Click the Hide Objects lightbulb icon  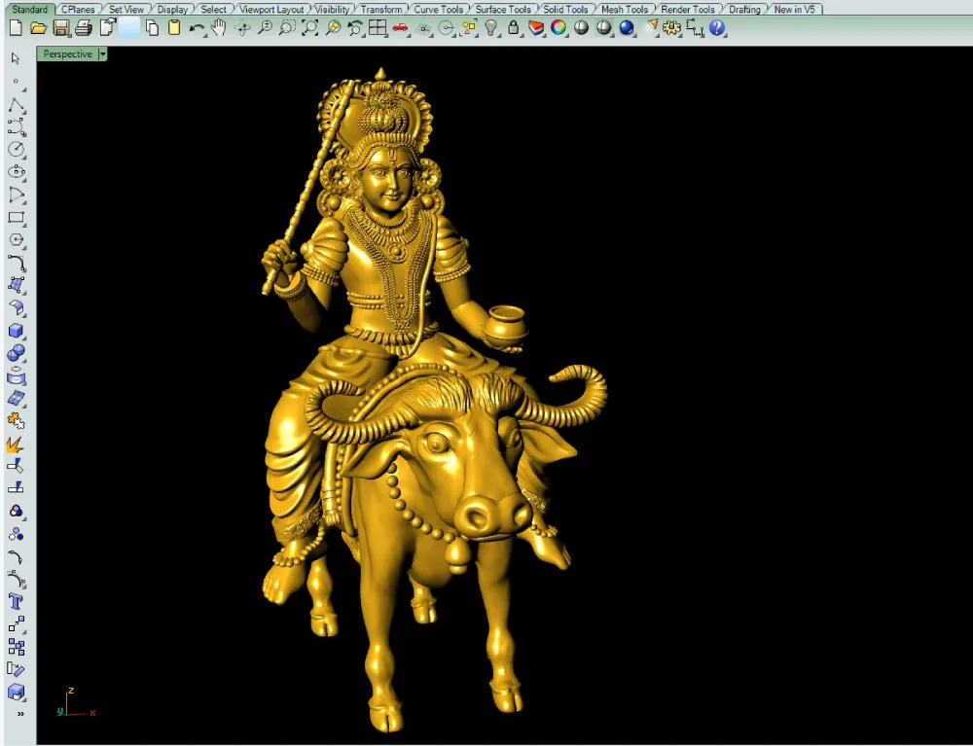coord(491,28)
